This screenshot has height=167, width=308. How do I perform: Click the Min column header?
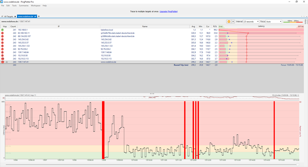[200, 26]
